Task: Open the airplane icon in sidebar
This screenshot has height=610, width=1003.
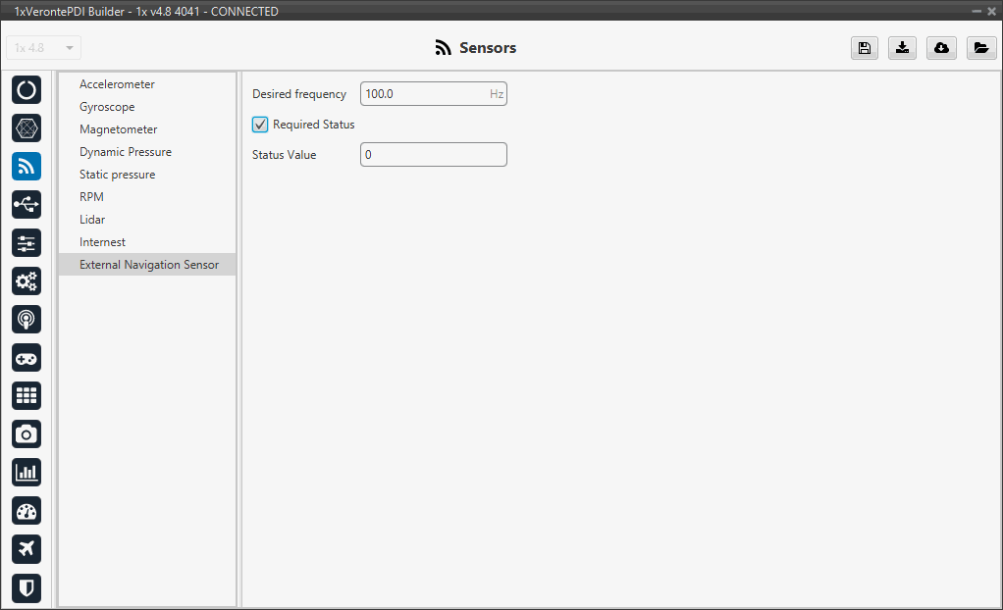Action: [x=26, y=549]
